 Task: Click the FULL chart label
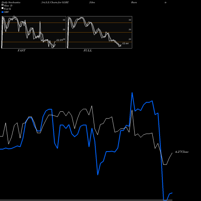tap(88, 51)
